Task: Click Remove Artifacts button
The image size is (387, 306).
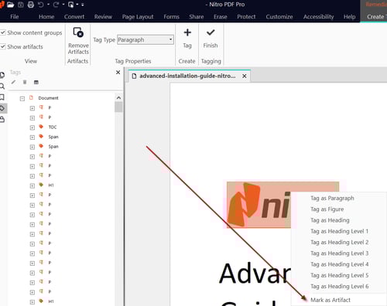Action: coord(78,41)
